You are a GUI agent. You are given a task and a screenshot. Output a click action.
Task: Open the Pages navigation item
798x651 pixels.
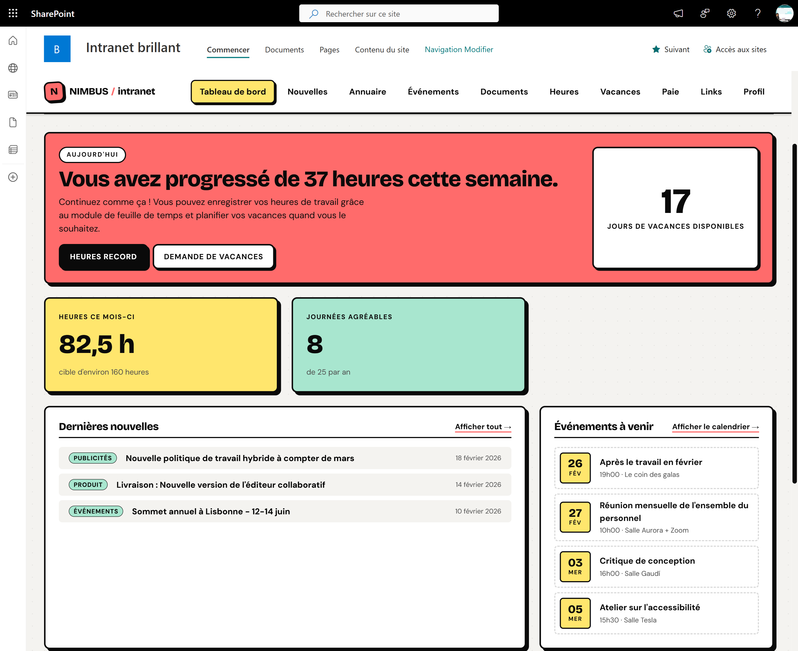pos(329,50)
